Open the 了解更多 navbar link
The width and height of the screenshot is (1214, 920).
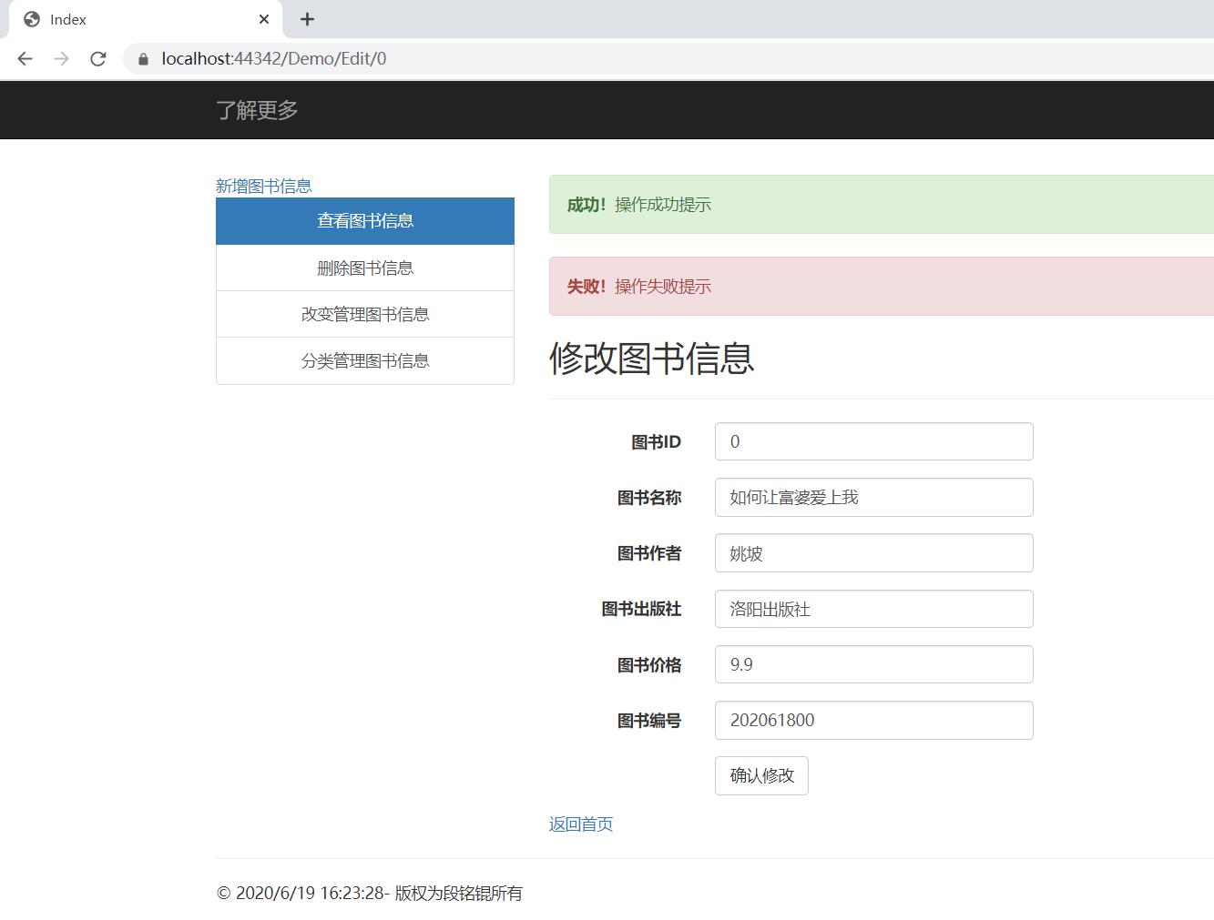[x=258, y=110]
